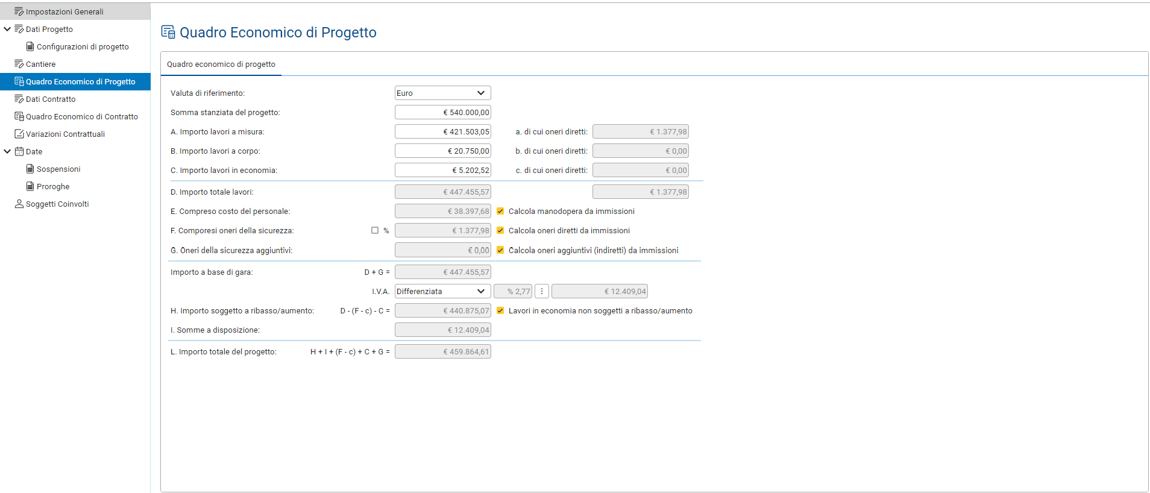Uncheck Calcola manodopera da immissioni
Image resolution: width=1150 pixels, height=493 pixels.
click(500, 212)
